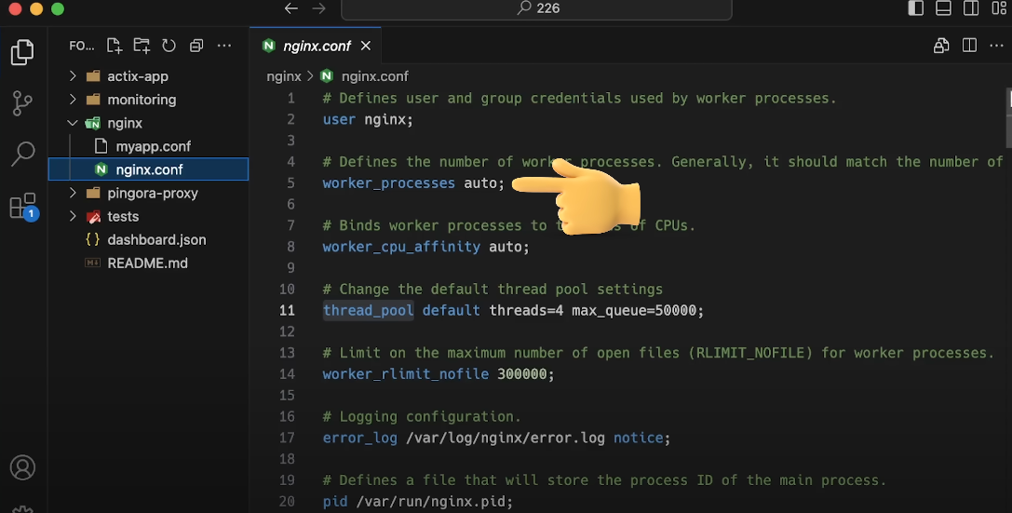Click the editor vertical scrollbar
1012x513 pixels.
[1008, 119]
